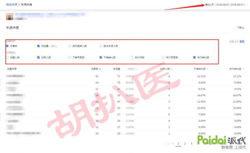Click visitor count 24 cell
The image size is (250, 153).
(x=97, y=83)
